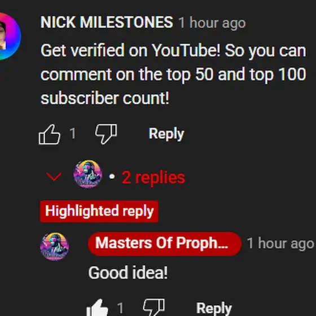
Task: Click the filled thumbs up on the reply
Action: [97, 308]
